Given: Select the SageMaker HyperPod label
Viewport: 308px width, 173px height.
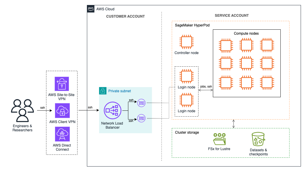Looking at the screenshot, I should 192,25.
